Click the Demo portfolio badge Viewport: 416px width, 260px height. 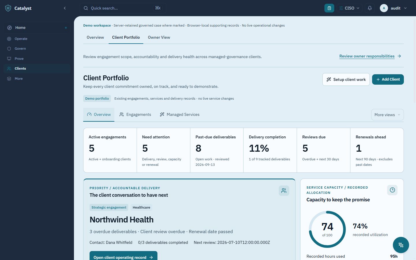click(x=97, y=99)
